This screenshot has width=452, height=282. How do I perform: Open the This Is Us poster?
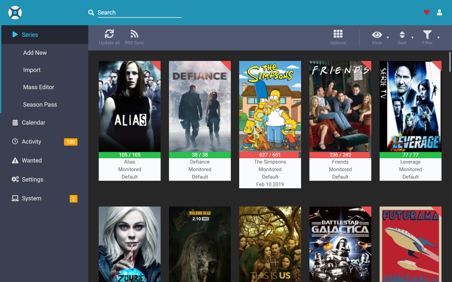270,244
